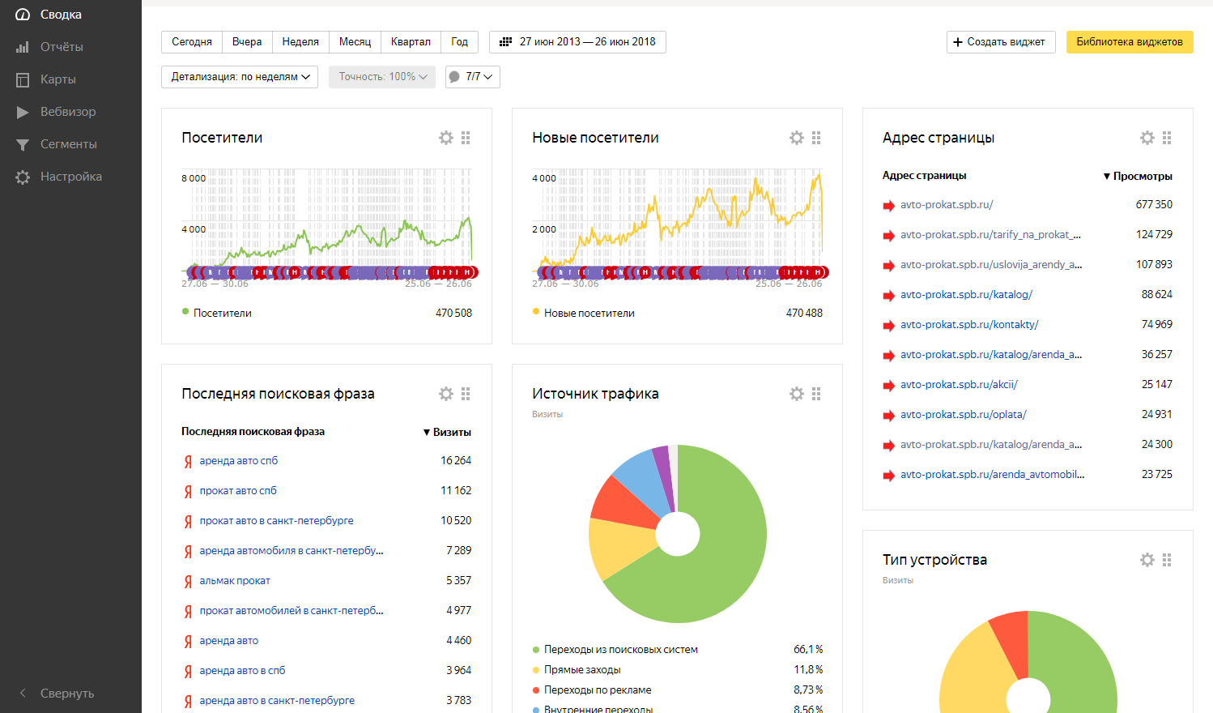Open the Точность: 100% dropdown
The height and width of the screenshot is (713, 1213).
click(382, 77)
